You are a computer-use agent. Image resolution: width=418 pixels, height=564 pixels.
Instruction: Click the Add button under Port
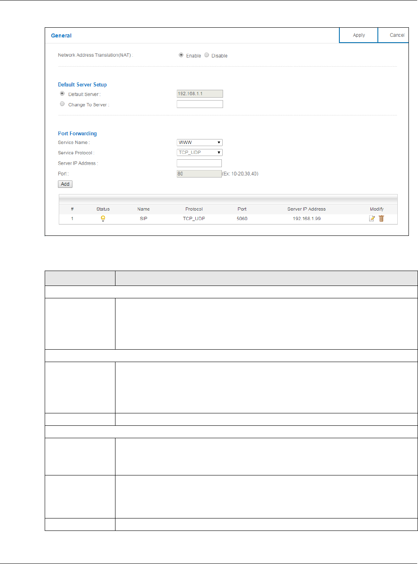65,184
